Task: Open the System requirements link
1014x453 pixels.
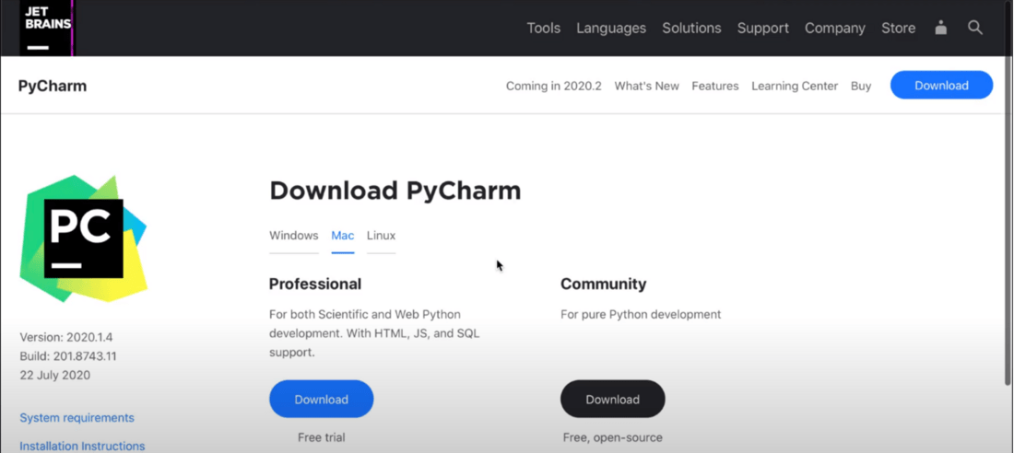Action: click(x=77, y=418)
